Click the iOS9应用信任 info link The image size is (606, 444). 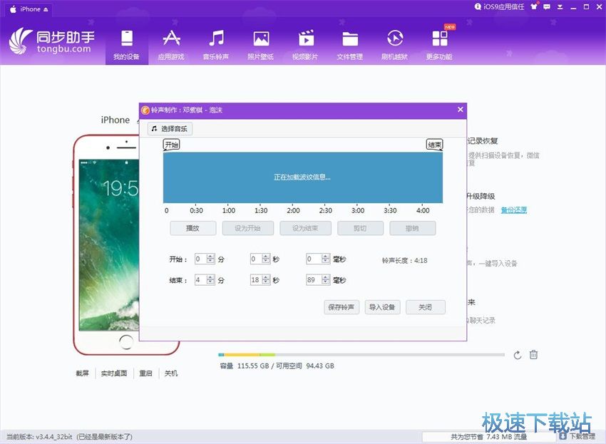point(499,6)
